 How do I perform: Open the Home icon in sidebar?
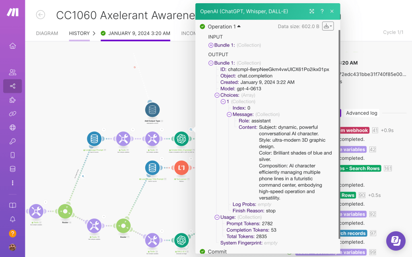pyautogui.click(x=12, y=46)
